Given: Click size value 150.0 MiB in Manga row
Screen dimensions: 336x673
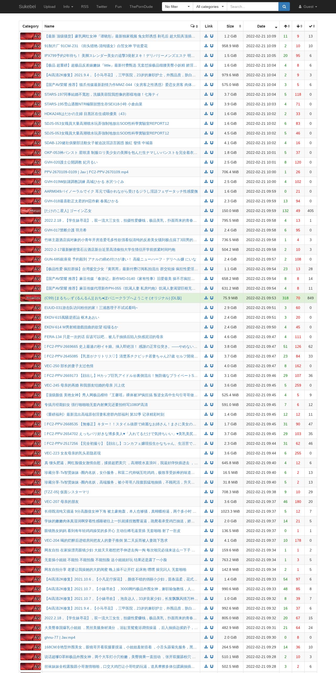Looking at the screenshot, I should tap(230, 211).
